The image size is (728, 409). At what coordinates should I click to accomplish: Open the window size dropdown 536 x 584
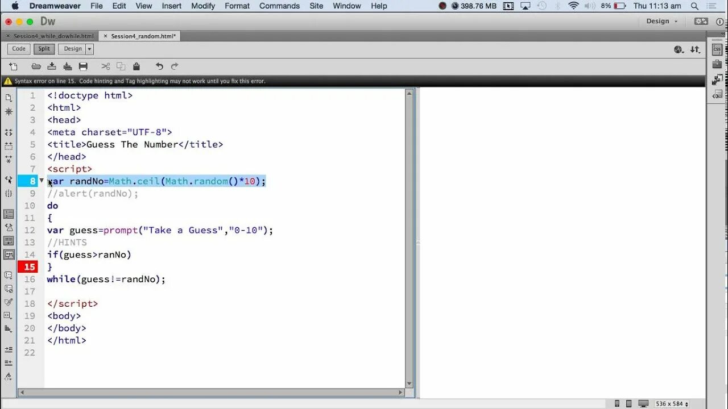(672, 404)
